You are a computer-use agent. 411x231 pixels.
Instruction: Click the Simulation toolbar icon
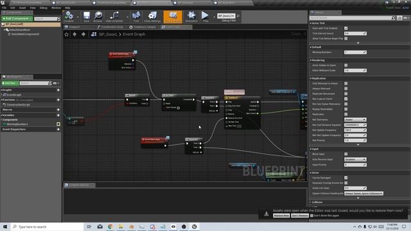click(x=191, y=17)
